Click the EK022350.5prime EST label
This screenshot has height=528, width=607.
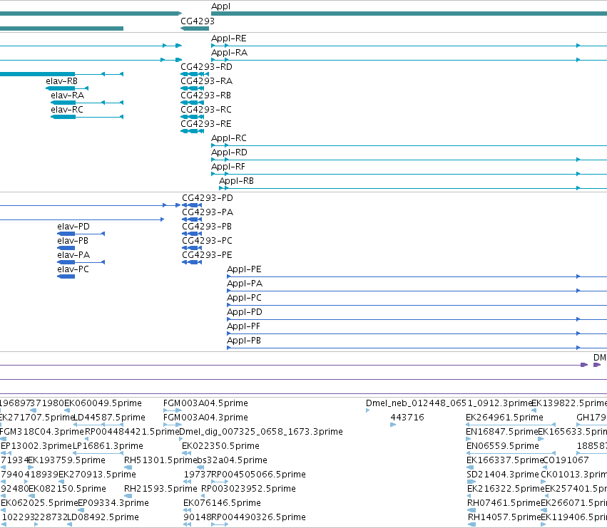click(x=220, y=446)
